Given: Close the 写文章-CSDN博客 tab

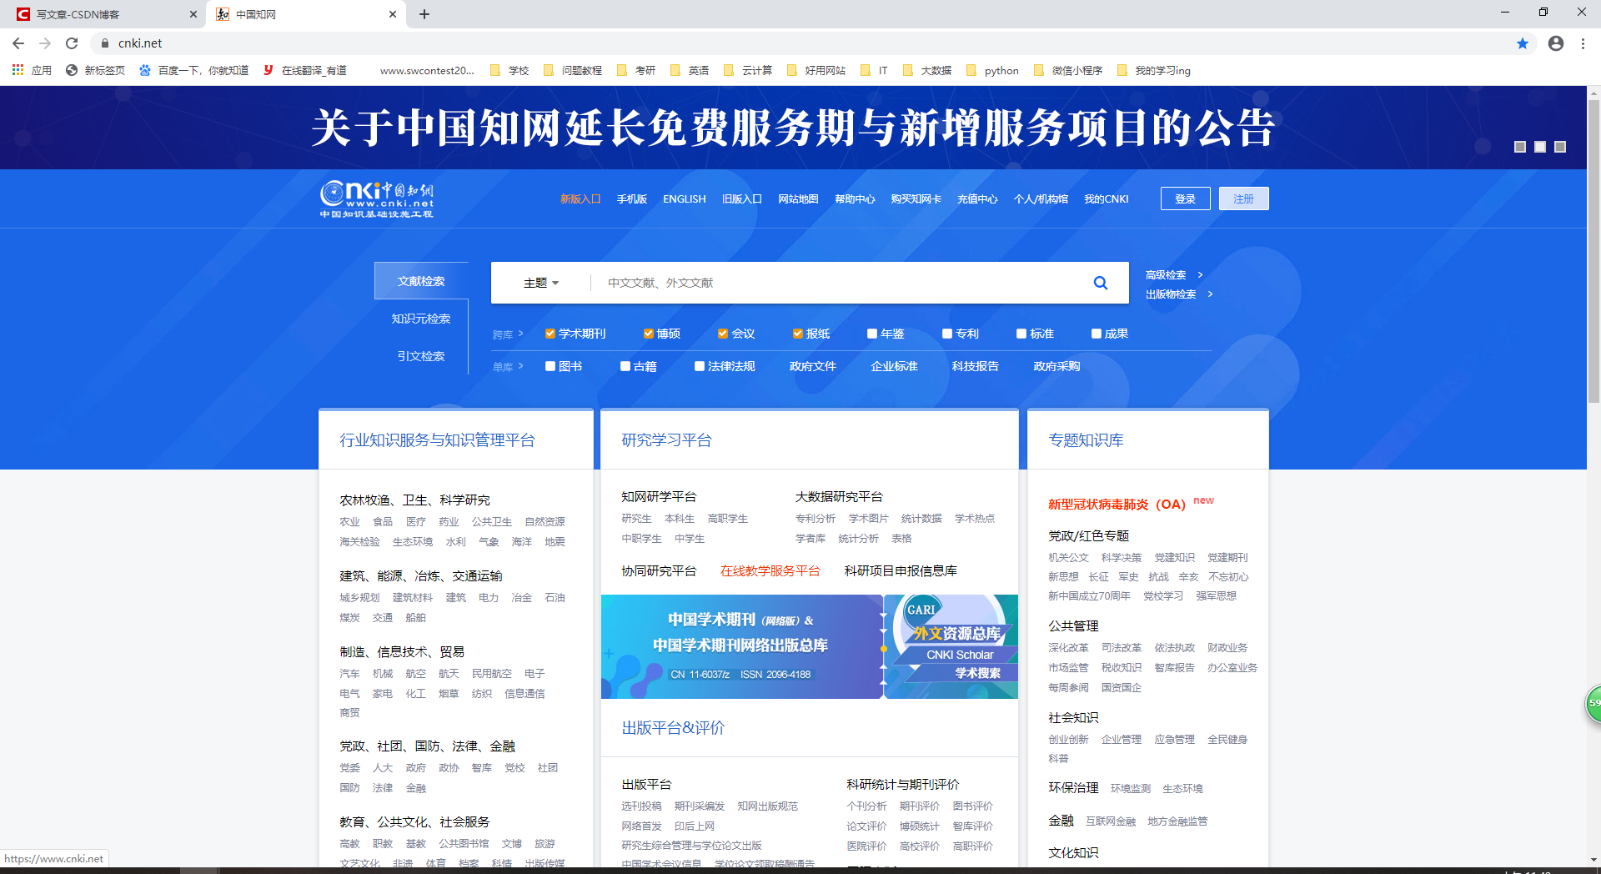Looking at the screenshot, I should coord(193,14).
